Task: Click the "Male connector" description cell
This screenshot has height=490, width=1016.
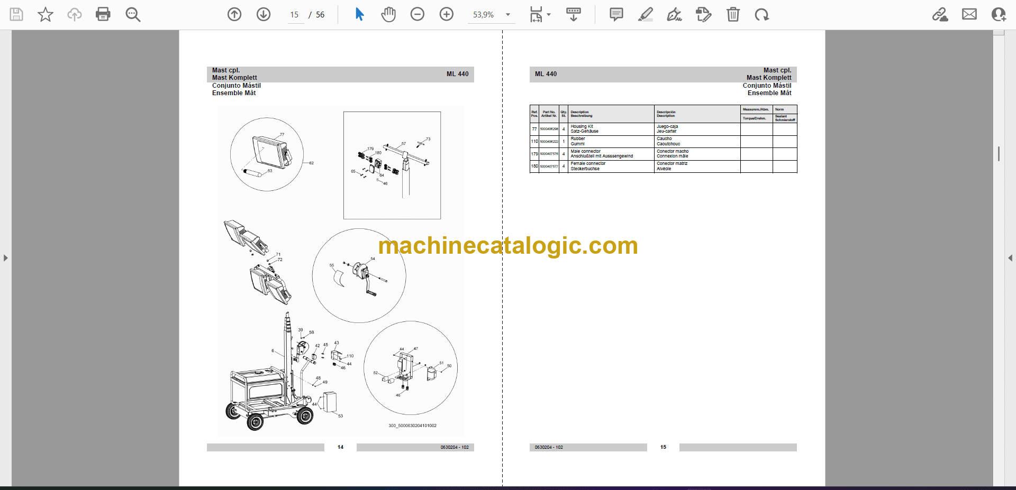Action: point(611,154)
